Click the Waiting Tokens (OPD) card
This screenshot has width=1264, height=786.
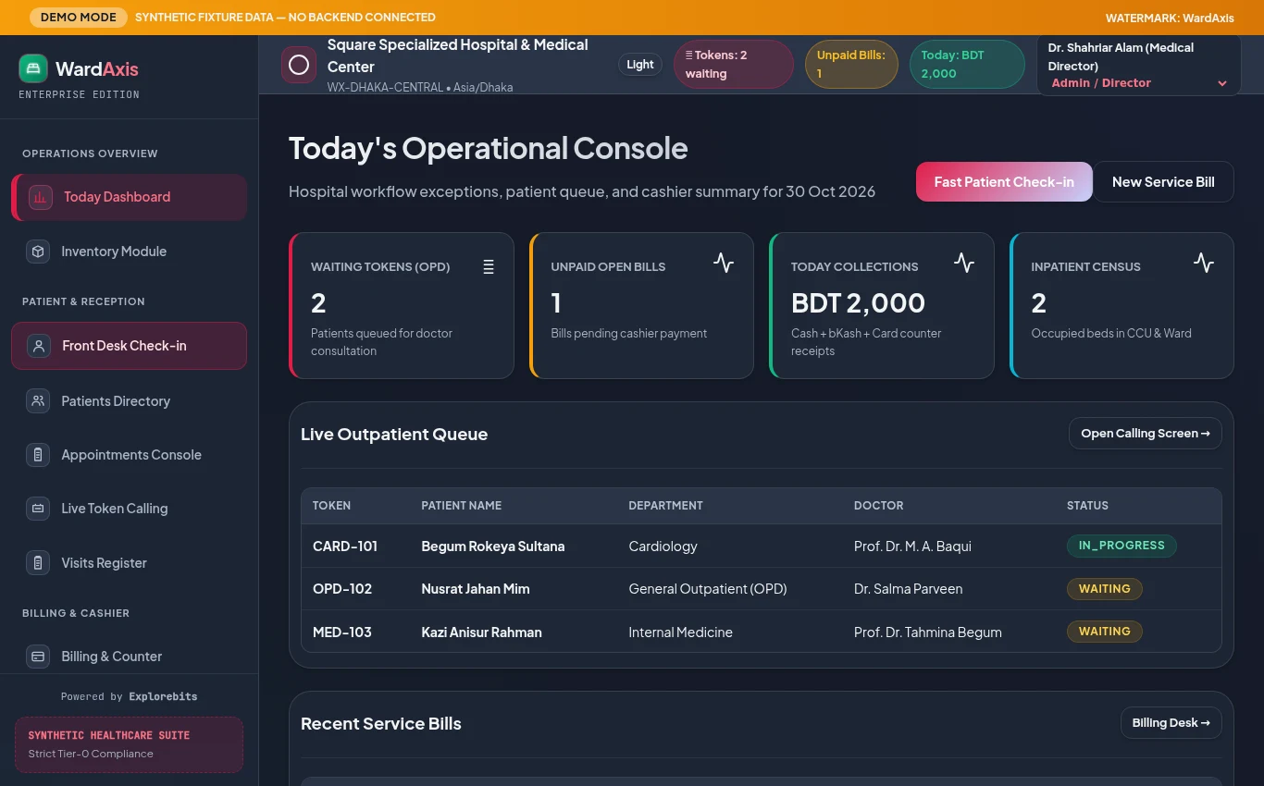point(402,305)
